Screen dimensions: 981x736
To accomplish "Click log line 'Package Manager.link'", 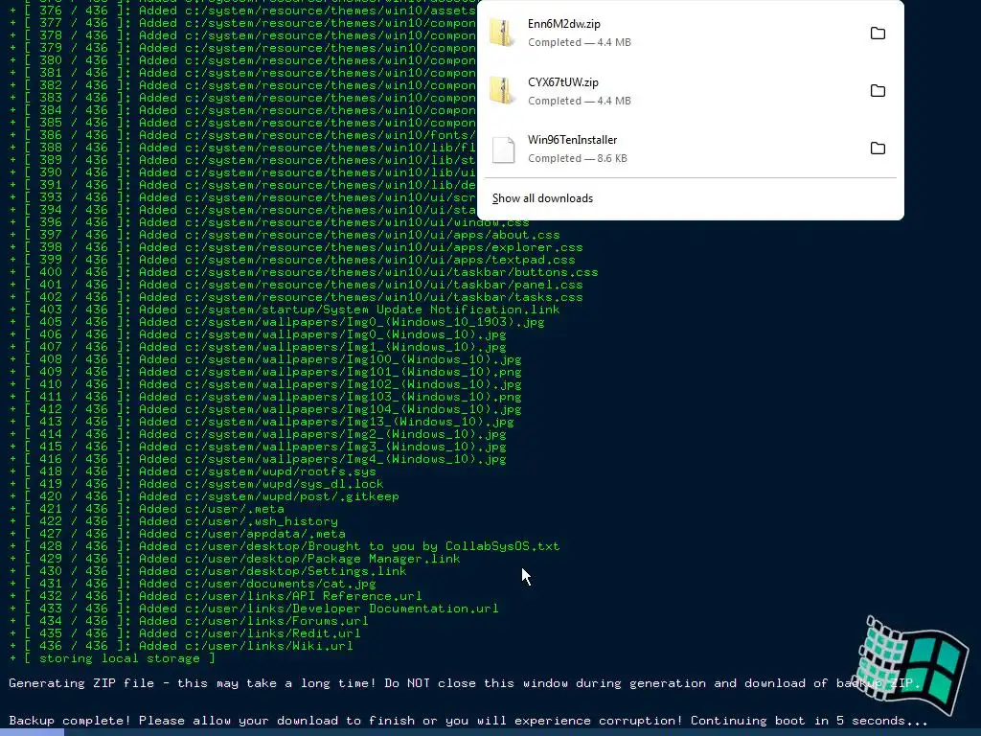I will pyautogui.click(x=236, y=559).
